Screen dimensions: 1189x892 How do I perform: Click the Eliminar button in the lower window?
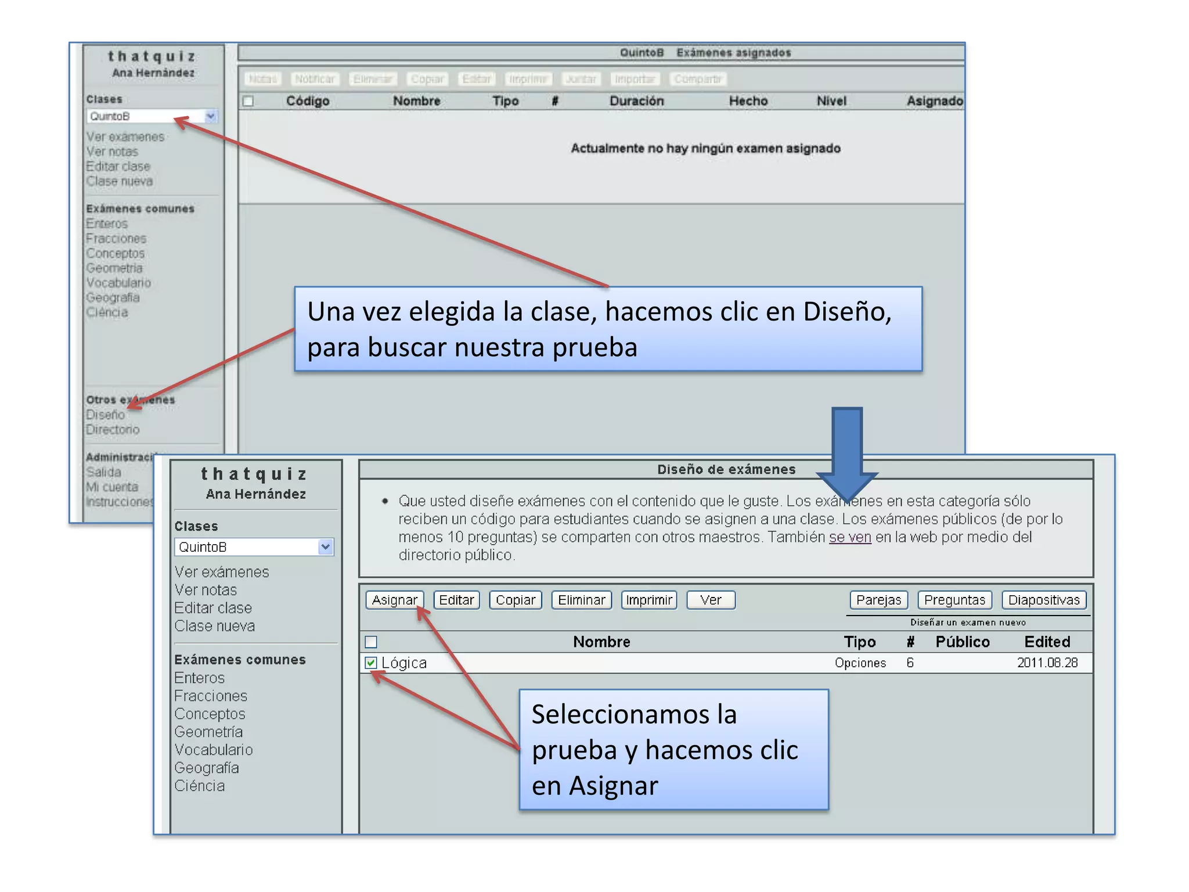[582, 600]
